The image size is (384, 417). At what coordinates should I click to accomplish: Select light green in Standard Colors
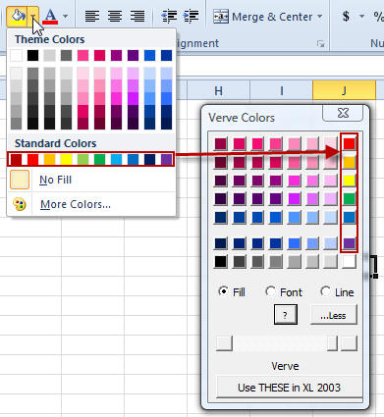[83, 159]
